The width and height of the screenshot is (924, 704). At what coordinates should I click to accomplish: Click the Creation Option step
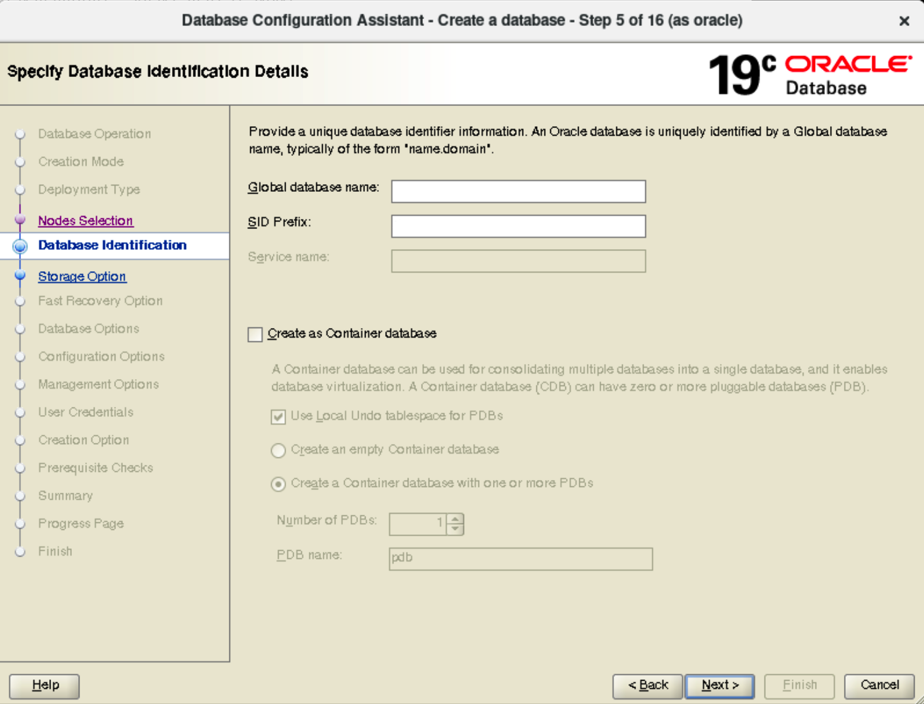[x=83, y=440]
